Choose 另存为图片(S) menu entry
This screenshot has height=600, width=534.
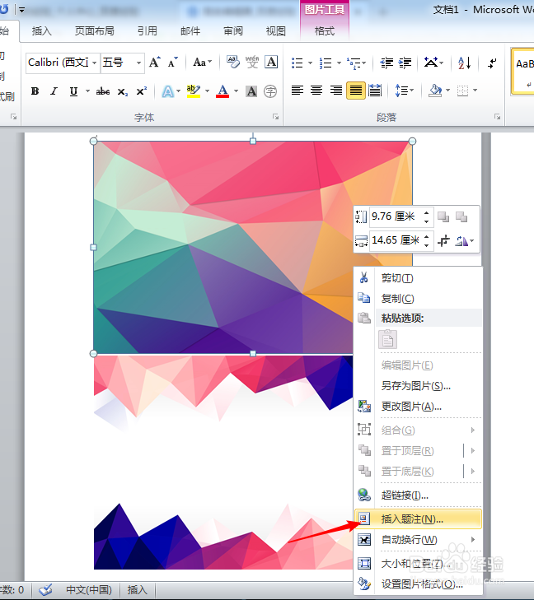[x=418, y=386]
